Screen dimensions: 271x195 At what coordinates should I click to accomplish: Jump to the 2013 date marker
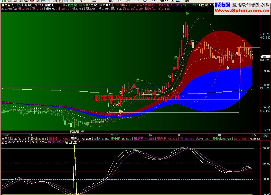(114, 135)
